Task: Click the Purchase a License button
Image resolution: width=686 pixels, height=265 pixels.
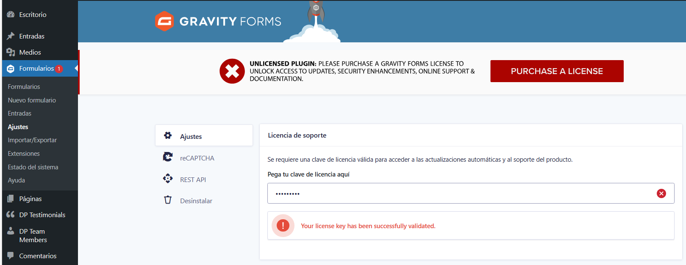Action: coord(557,71)
